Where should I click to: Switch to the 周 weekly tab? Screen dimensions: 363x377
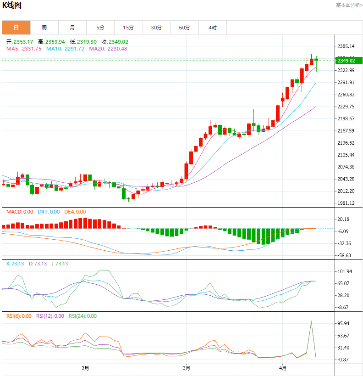(44, 28)
